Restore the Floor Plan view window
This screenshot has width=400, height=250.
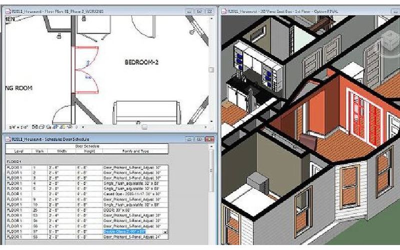click(x=199, y=11)
